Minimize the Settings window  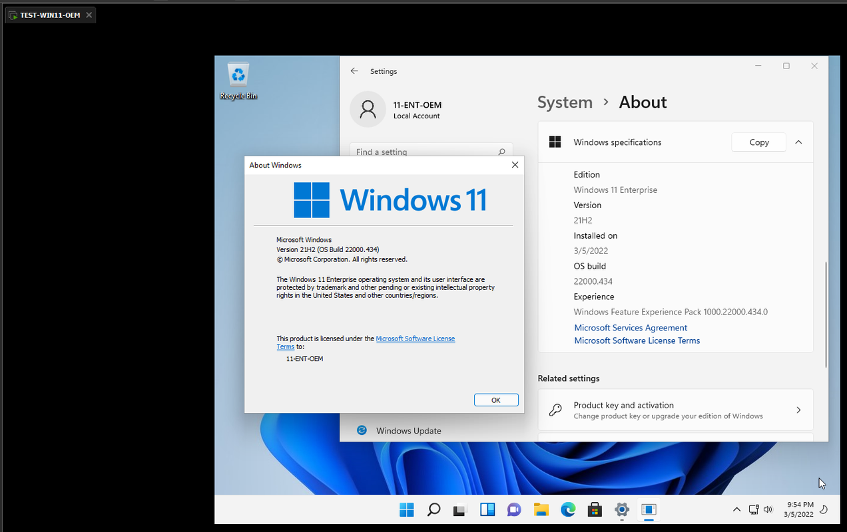(x=758, y=66)
